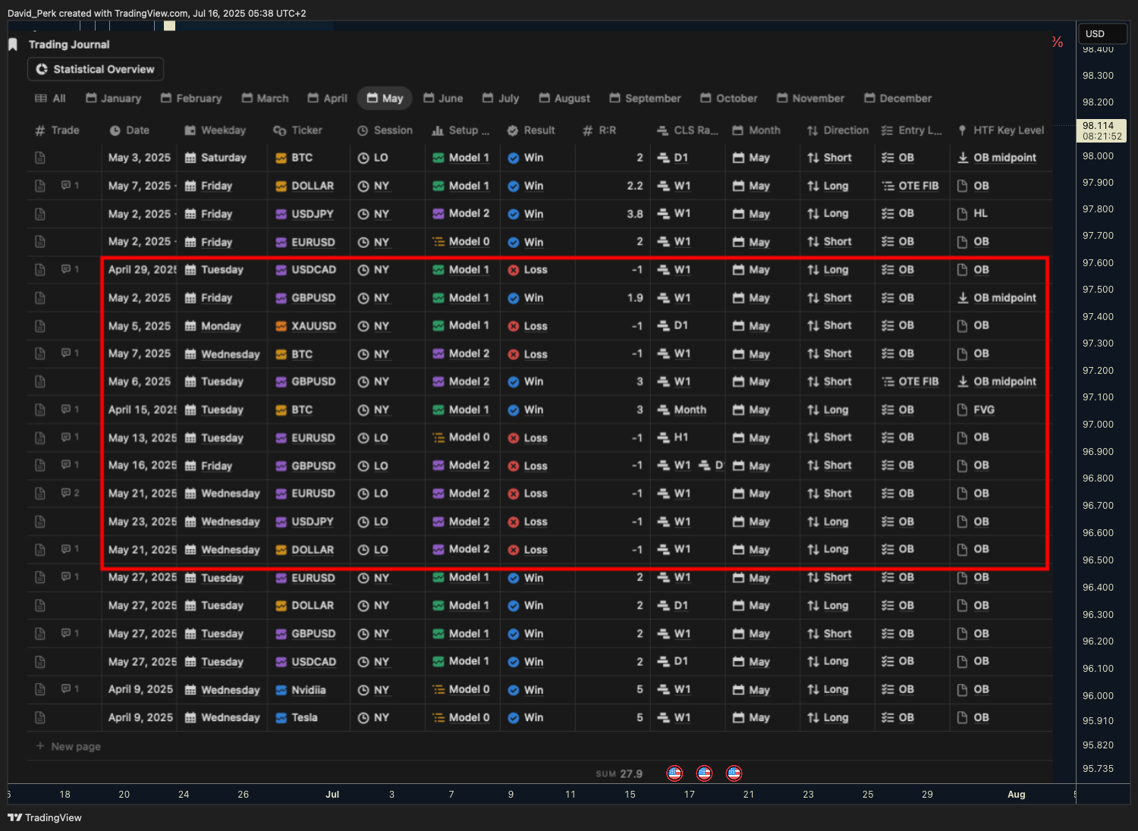The height and width of the screenshot is (831, 1138).
Task: Click the FVG key level cell
Action: coord(1001,409)
